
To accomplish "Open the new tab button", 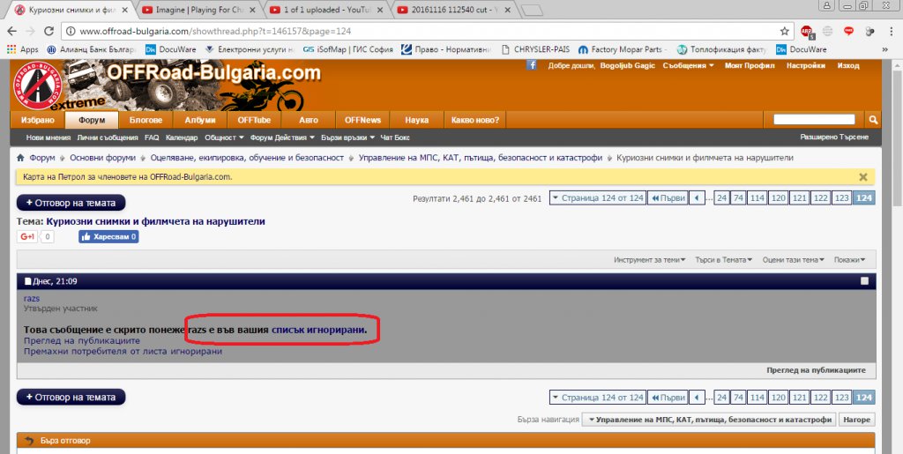I will [532, 10].
